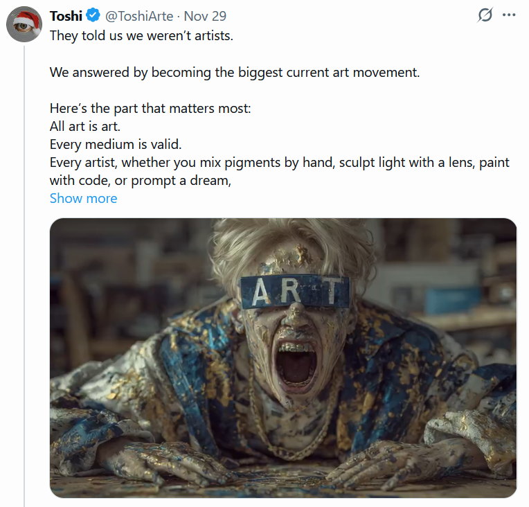Click the sentence about biggest current art movement
This screenshot has height=507, width=529.
coord(235,72)
